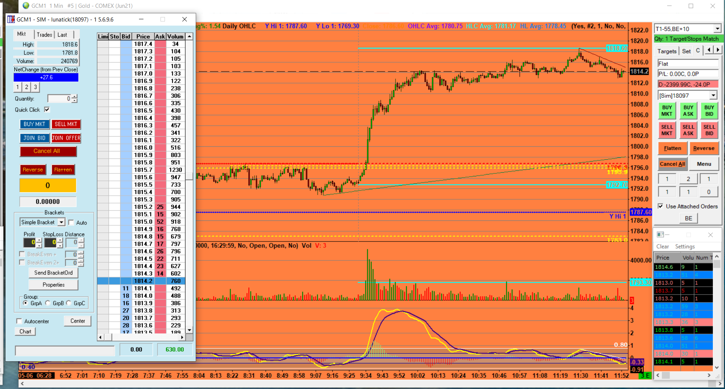The height and width of the screenshot is (389, 725).
Task: Enable the Autocenter checkbox
Action: (x=19, y=321)
